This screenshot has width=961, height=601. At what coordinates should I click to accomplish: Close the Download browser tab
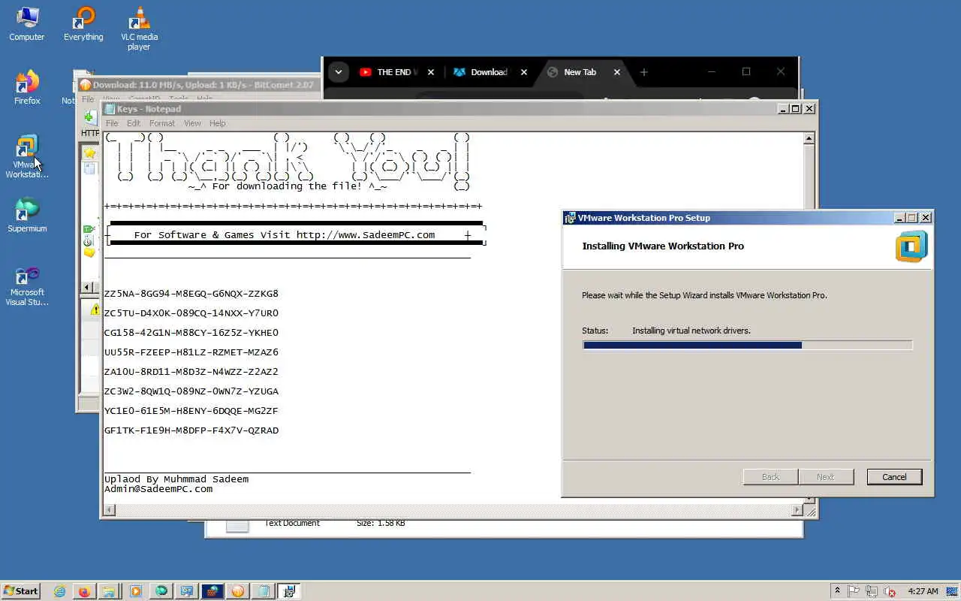click(524, 72)
